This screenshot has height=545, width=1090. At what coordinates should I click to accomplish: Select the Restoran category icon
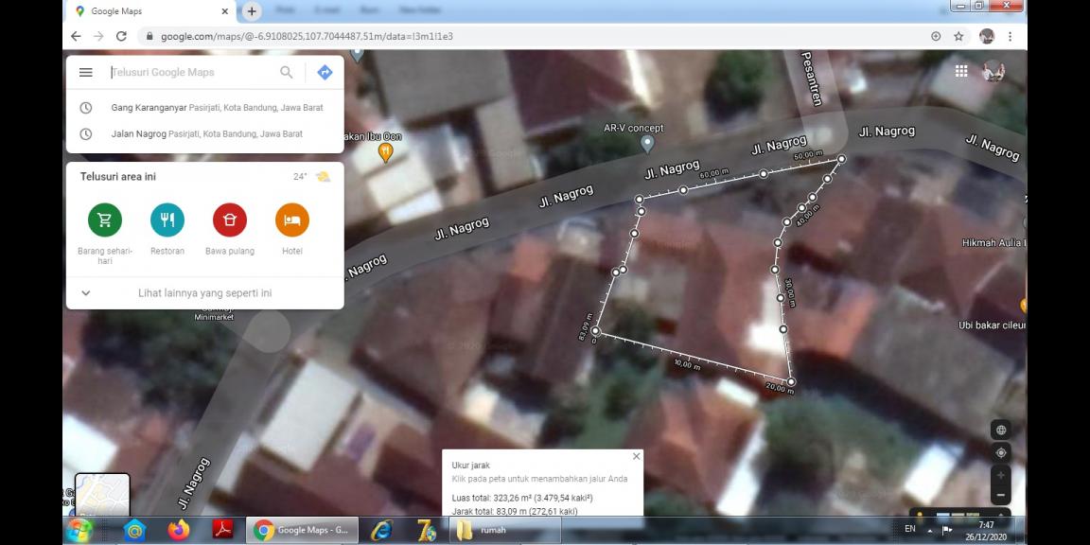pos(167,220)
